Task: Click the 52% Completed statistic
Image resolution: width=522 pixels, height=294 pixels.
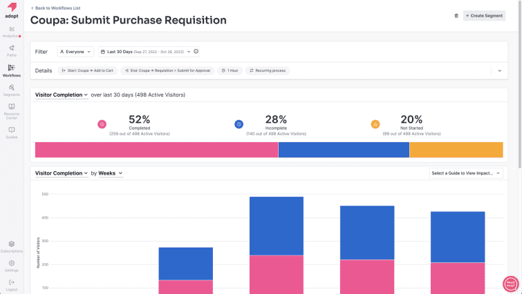Action: 139,125
